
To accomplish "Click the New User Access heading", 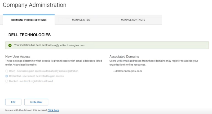I will pos(18,56).
